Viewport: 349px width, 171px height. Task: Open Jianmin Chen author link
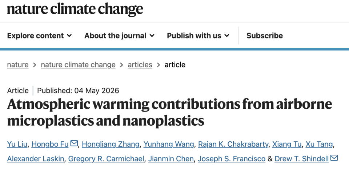click(171, 159)
